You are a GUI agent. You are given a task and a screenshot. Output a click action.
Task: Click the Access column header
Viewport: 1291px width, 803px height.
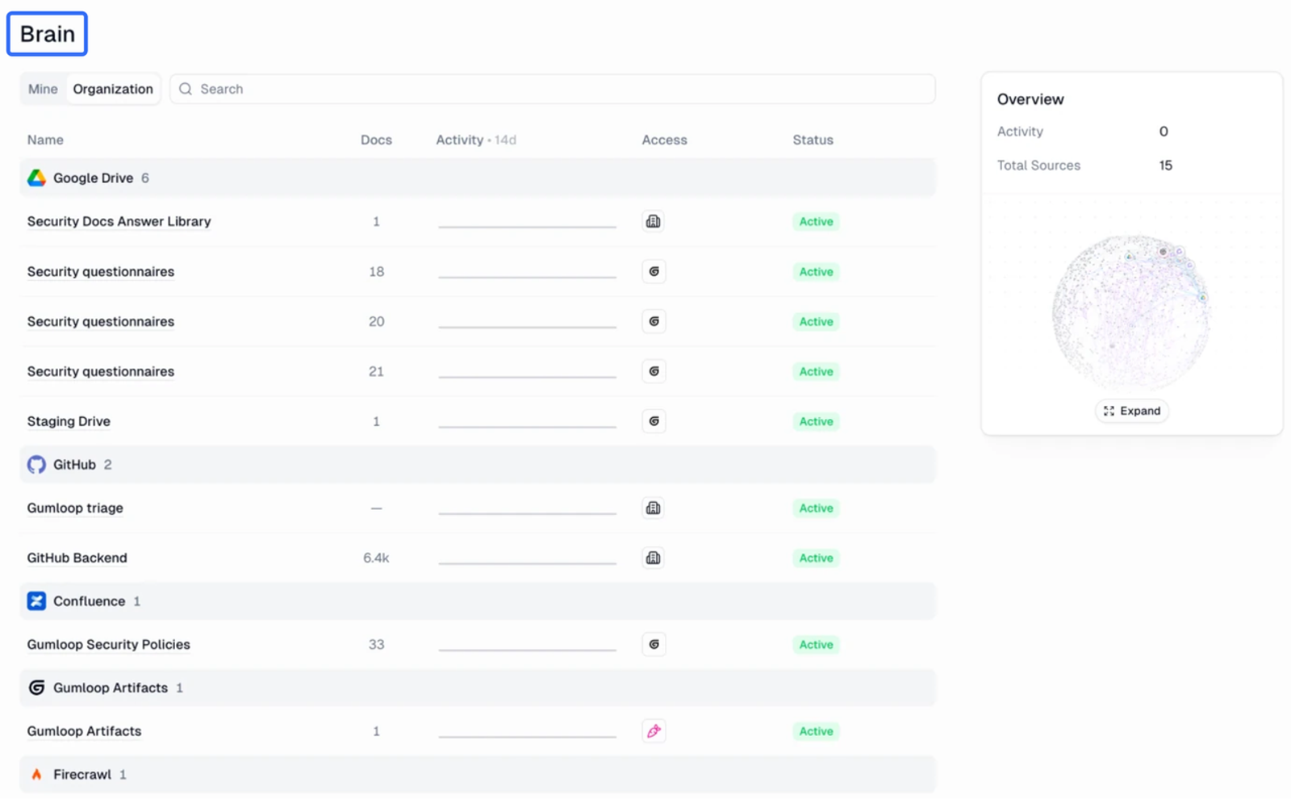coord(664,140)
